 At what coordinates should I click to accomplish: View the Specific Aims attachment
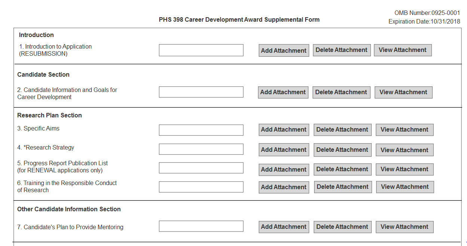tap(405, 130)
